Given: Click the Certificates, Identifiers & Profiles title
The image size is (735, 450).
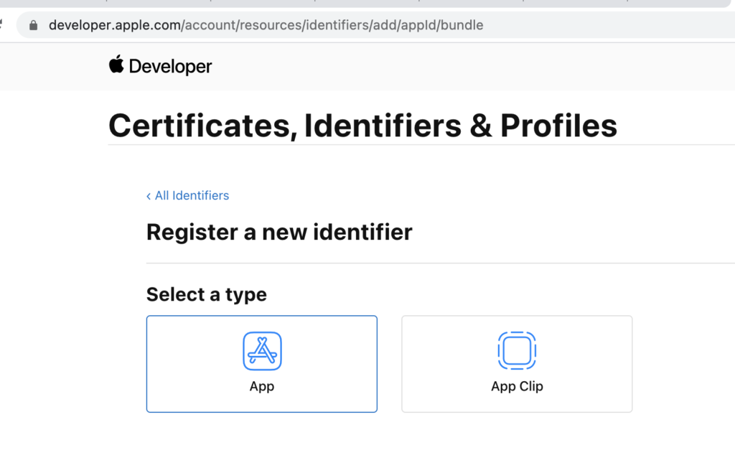Looking at the screenshot, I should click(x=362, y=126).
